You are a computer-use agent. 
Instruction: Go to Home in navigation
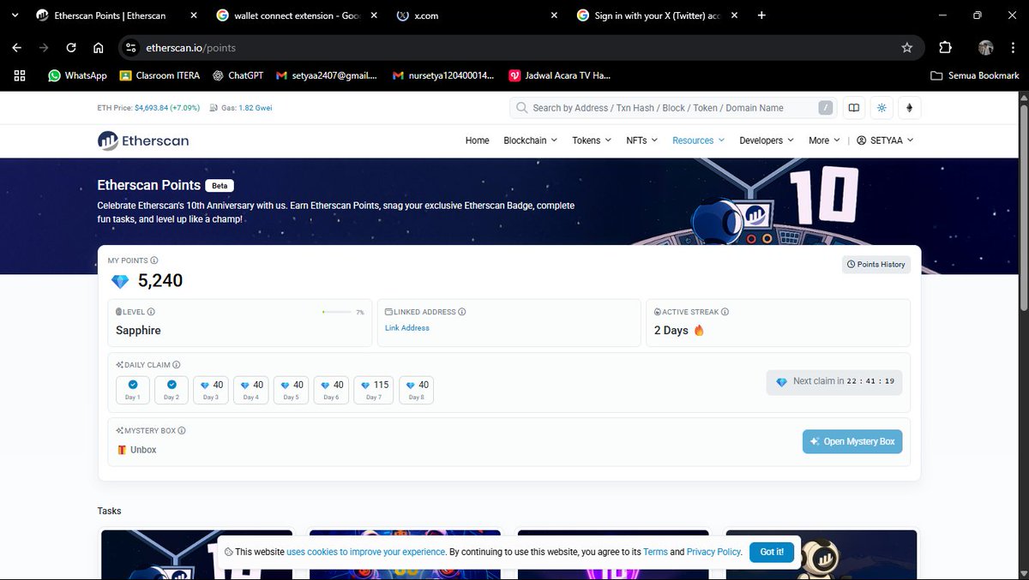click(x=478, y=141)
